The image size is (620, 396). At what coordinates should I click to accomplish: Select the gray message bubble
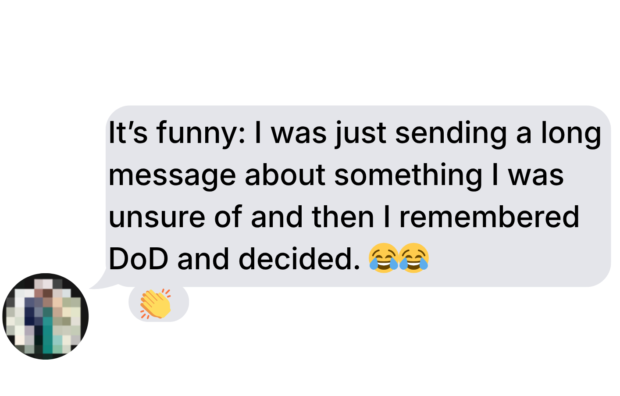(x=358, y=196)
